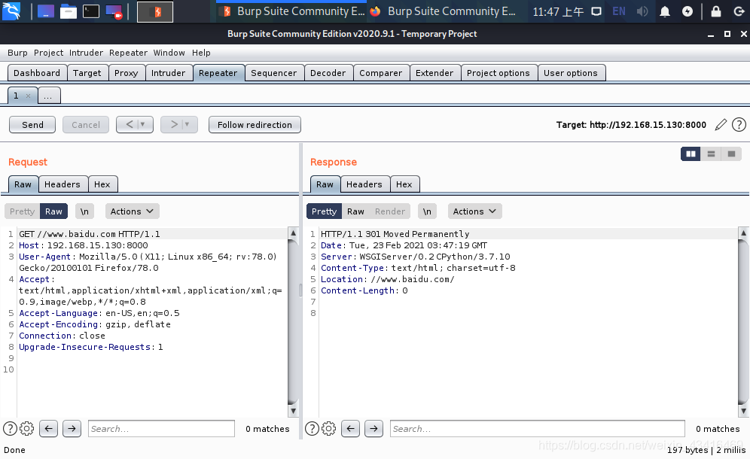Edit target with the pencil icon
The width and height of the screenshot is (750, 459).
click(721, 125)
